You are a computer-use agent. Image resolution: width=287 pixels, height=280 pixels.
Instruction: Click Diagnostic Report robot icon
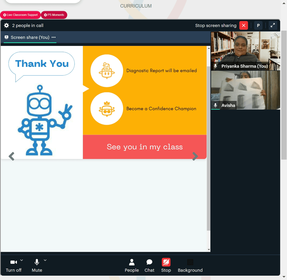click(x=107, y=71)
